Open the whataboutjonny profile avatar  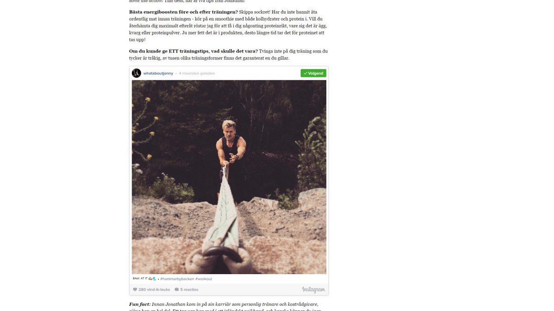click(136, 73)
